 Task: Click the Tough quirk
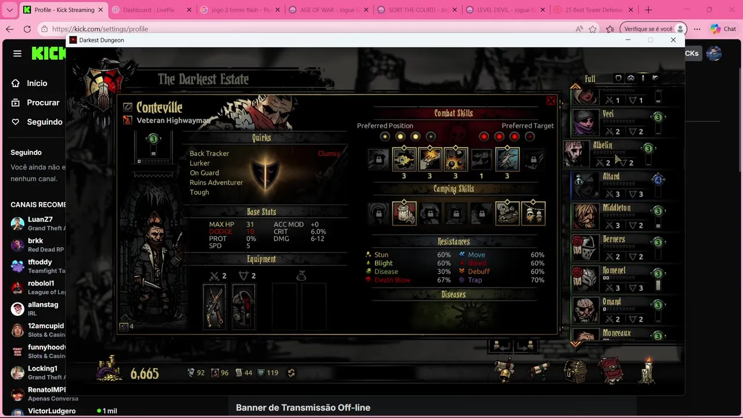(x=199, y=192)
